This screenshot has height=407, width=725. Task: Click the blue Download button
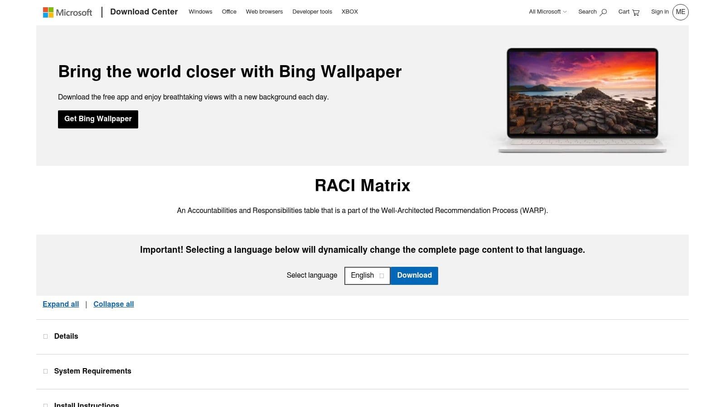click(x=414, y=276)
